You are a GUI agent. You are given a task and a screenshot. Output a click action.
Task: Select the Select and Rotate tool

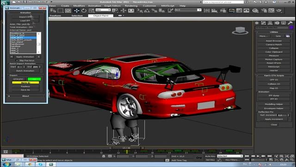coord(84,10)
